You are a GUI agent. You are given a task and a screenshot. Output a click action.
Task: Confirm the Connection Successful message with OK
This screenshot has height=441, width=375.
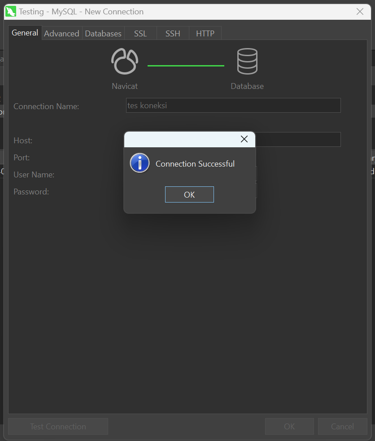coord(189,194)
